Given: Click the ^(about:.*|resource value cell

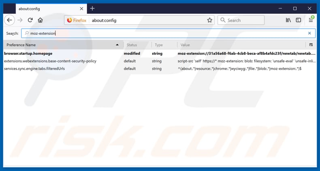Looking at the screenshot, I should [239, 69].
